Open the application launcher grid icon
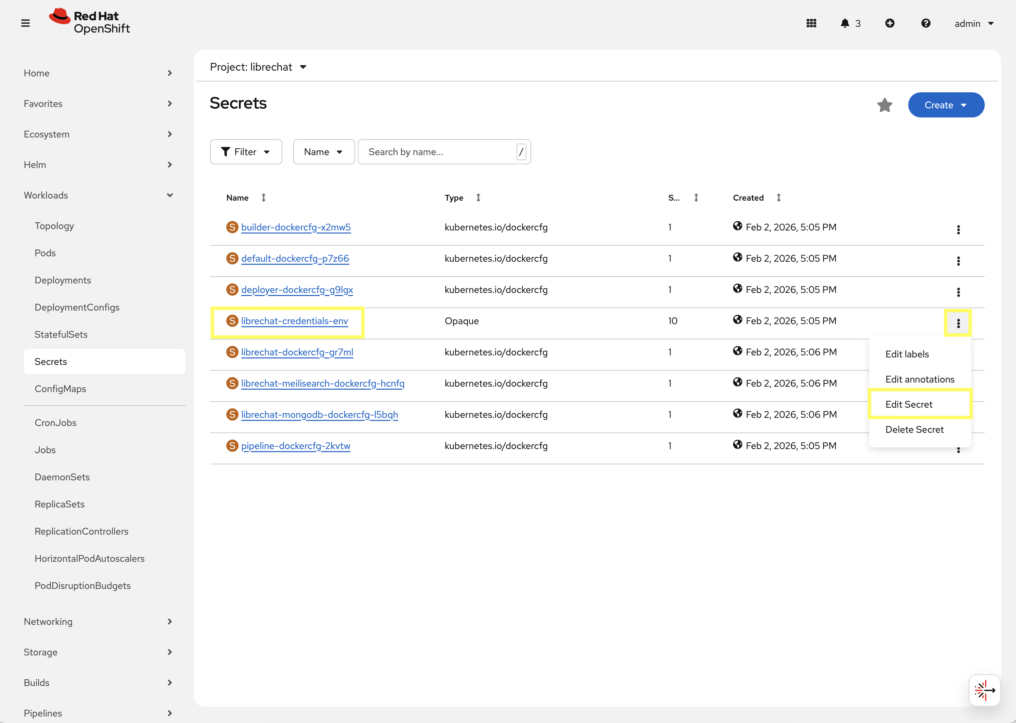Image resolution: width=1016 pixels, height=723 pixels. click(x=811, y=23)
